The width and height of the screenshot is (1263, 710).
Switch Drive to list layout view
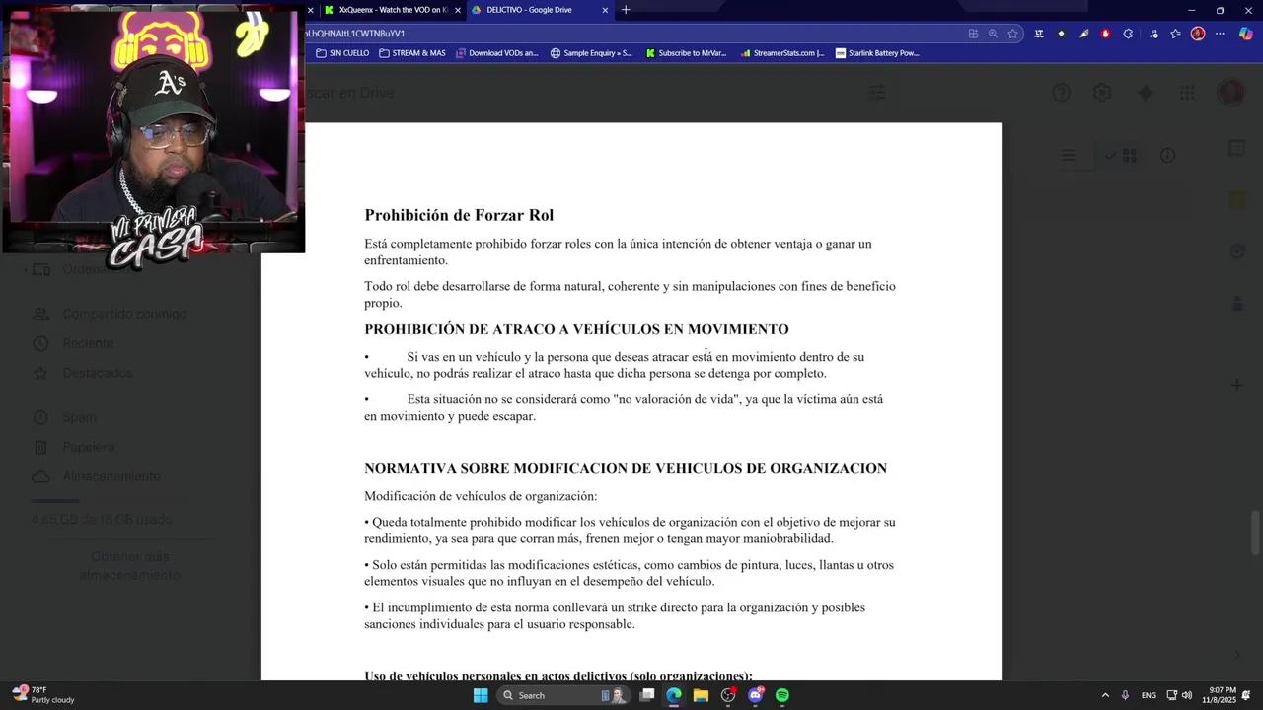point(1068,156)
